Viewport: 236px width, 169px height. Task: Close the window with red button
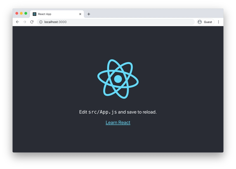pyautogui.click(x=17, y=13)
